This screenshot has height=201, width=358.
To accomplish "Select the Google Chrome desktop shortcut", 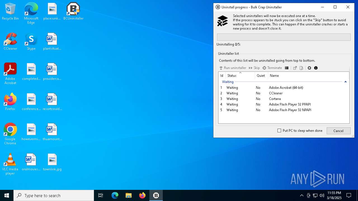I will click(10, 134).
